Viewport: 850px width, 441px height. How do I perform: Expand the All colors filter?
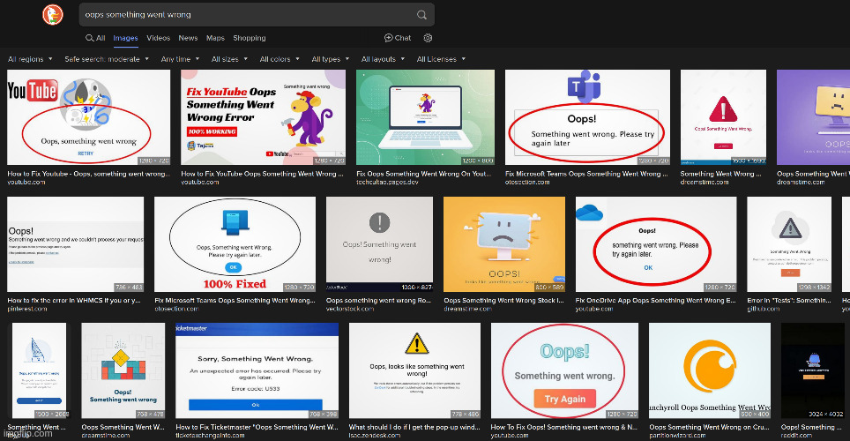tap(280, 59)
